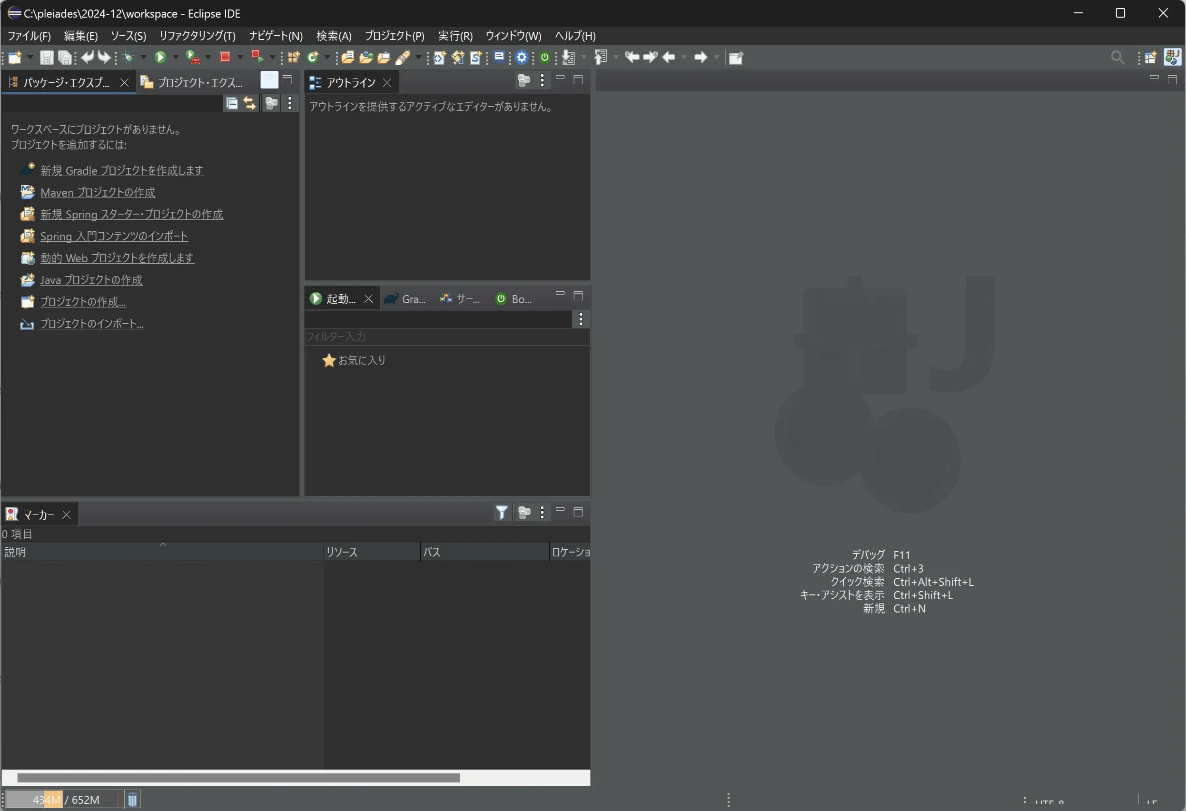
Task: Open the Outline view menu dots
Action: pyautogui.click(x=542, y=80)
